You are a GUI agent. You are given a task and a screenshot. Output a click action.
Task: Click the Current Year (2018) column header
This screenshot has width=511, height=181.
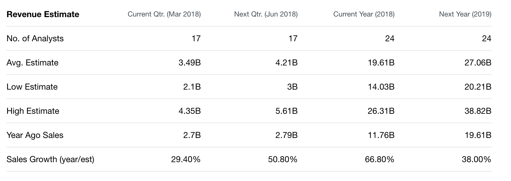364,14
